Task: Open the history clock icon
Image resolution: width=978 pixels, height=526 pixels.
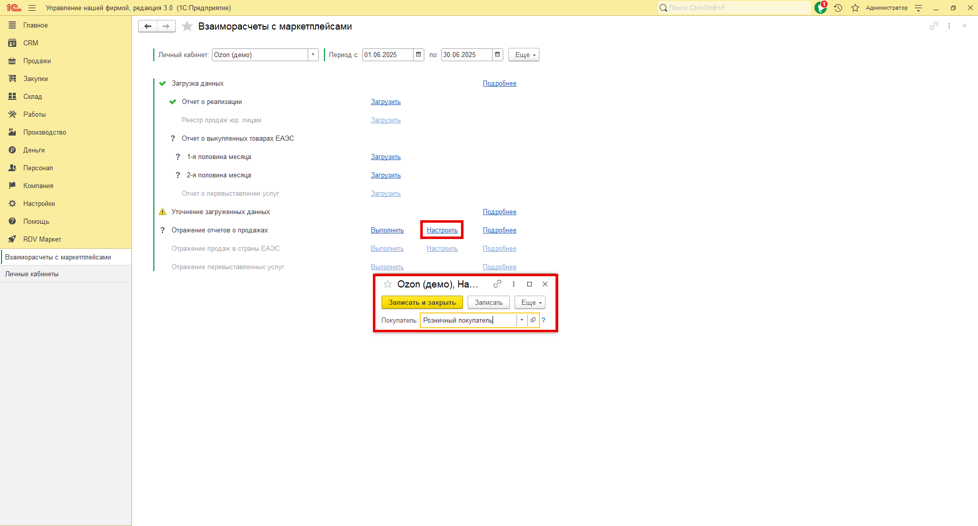Action: (838, 8)
